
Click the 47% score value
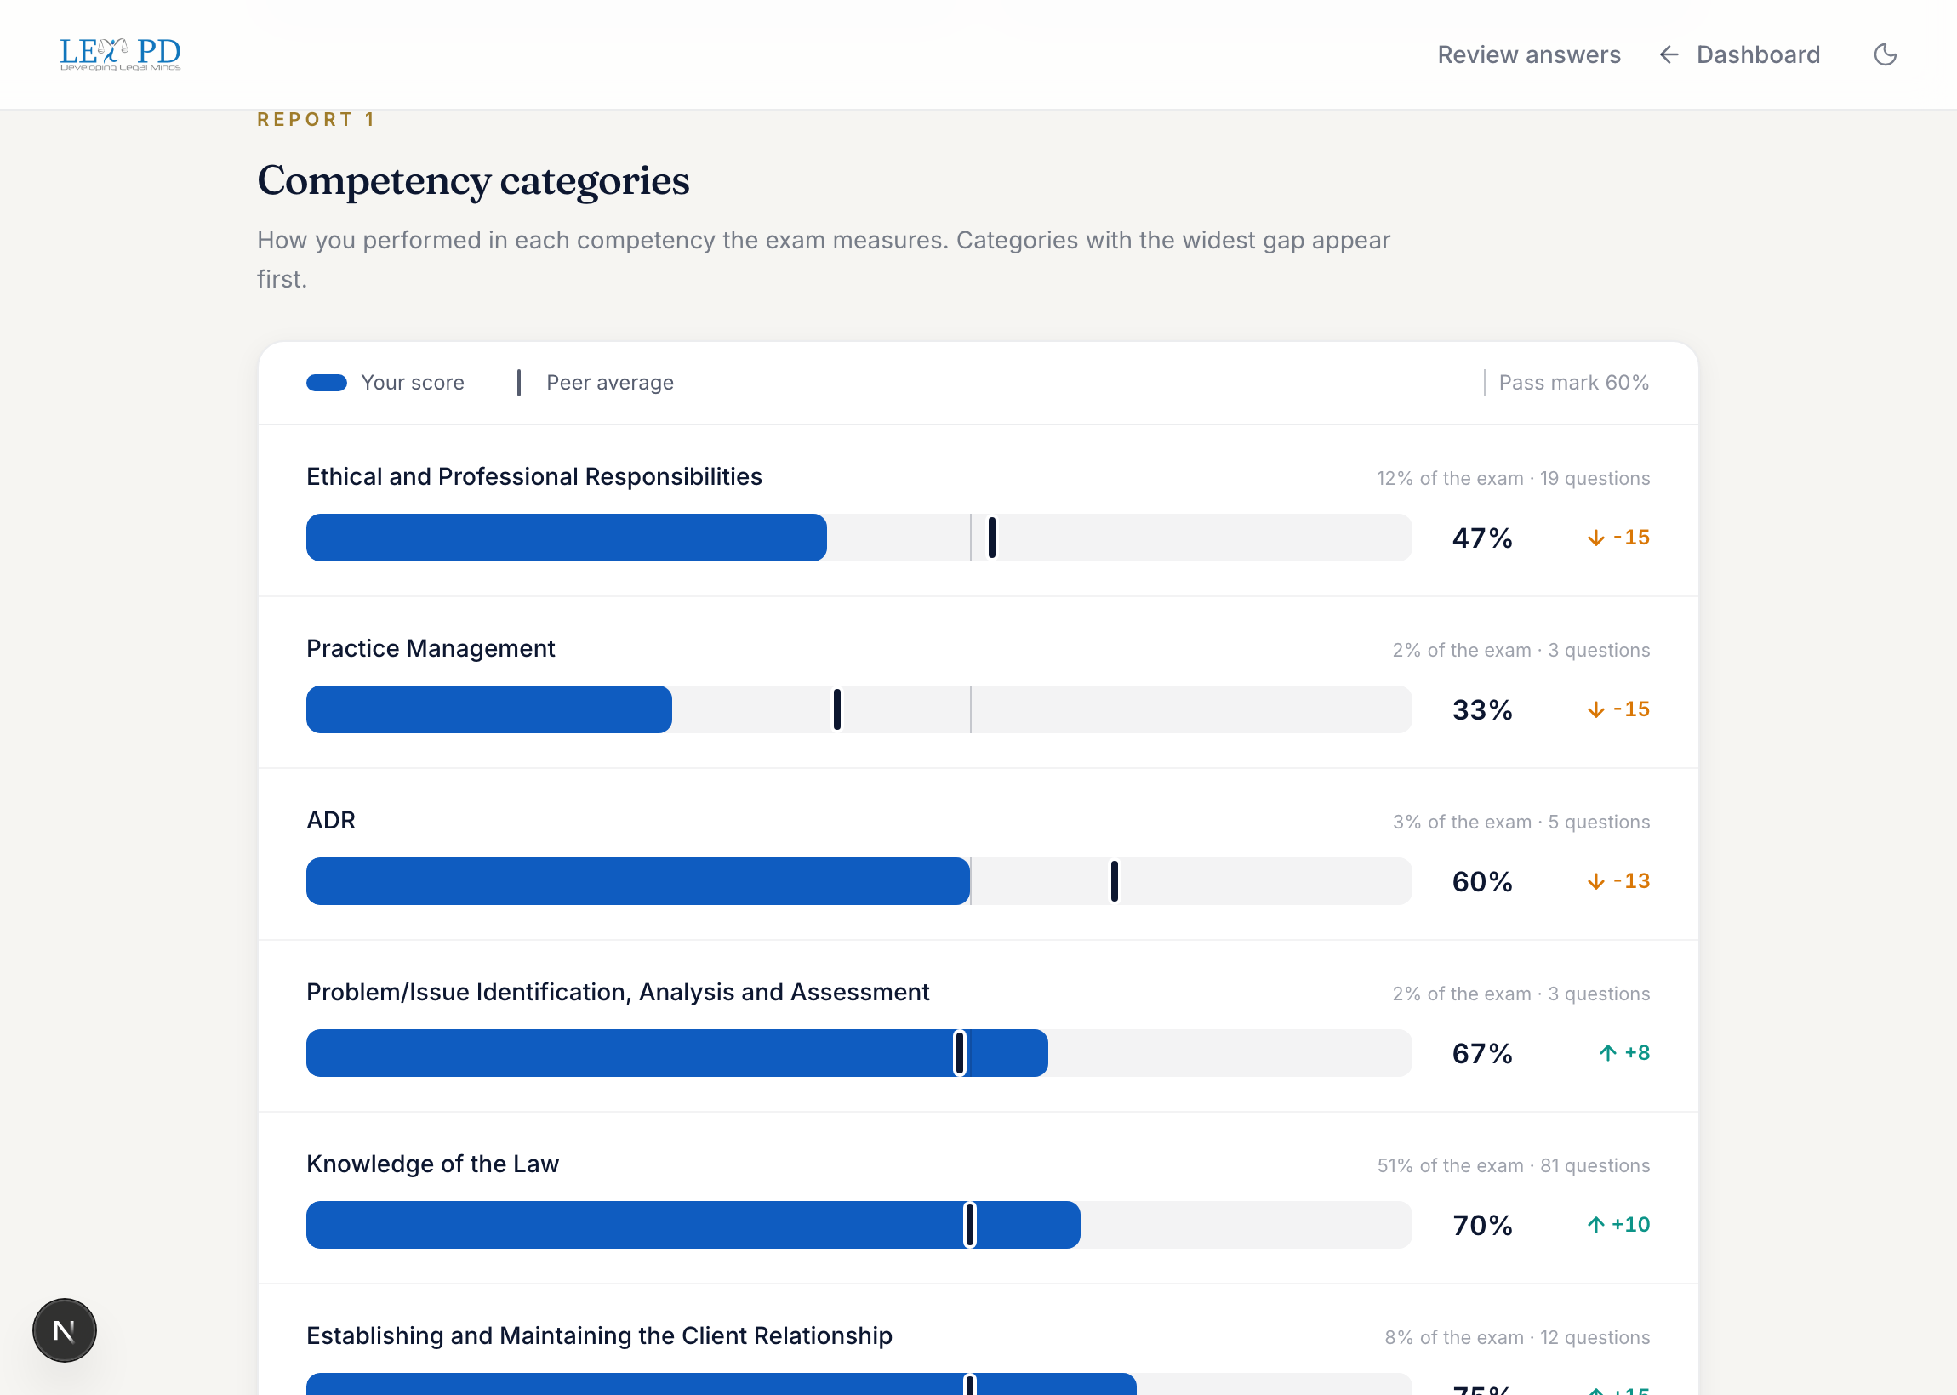click(x=1482, y=538)
